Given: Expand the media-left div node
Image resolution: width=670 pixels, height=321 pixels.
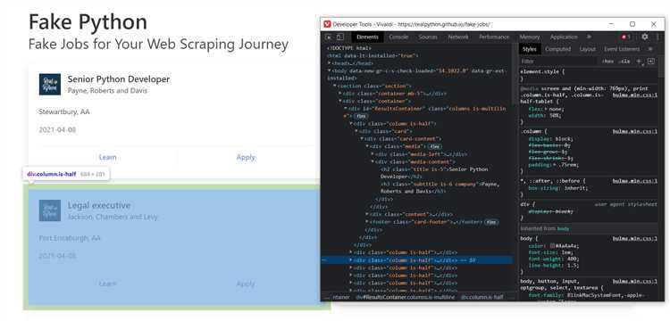Looking at the screenshot, I should 373,154.
